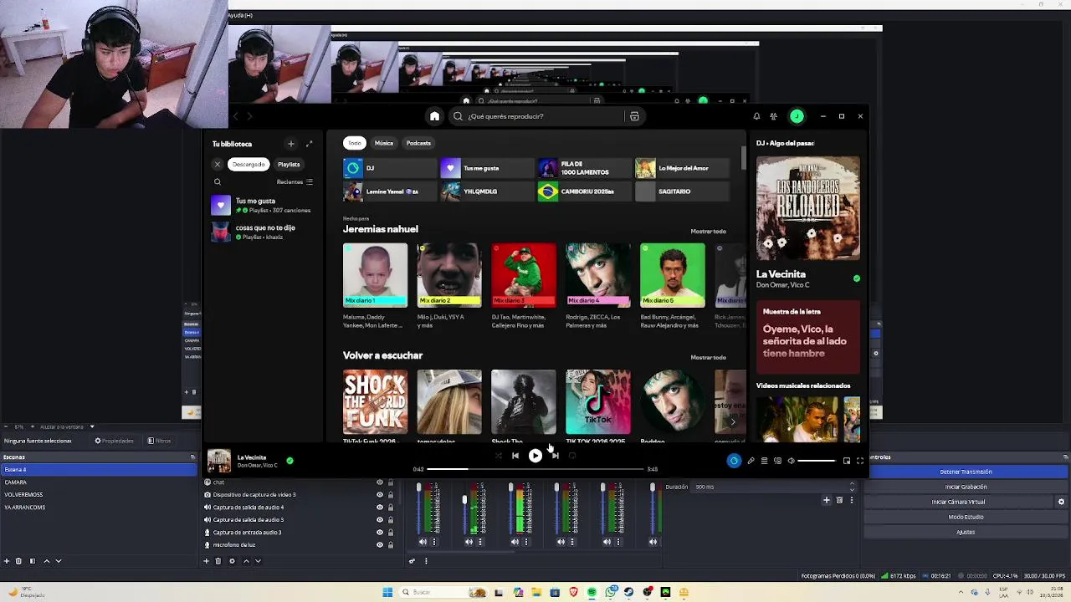Click the blue DJ icon in player bar
The width and height of the screenshot is (1071, 602).
pos(734,461)
